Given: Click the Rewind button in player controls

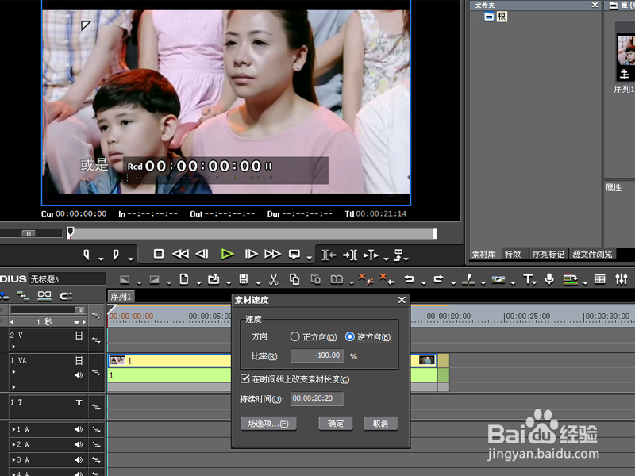Looking at the screenshot, I should coord(180,254).
